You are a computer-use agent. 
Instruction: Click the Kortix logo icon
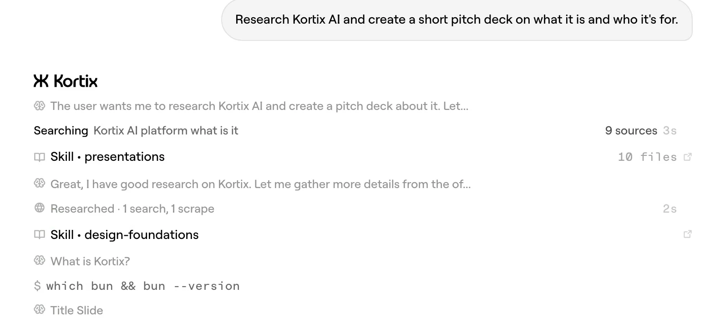pyautogui.click(x=41, y=81)
